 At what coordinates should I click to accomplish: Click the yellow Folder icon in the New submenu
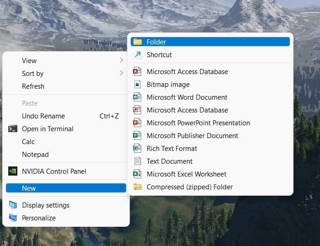pyautogui.click(x=137, y=42)
